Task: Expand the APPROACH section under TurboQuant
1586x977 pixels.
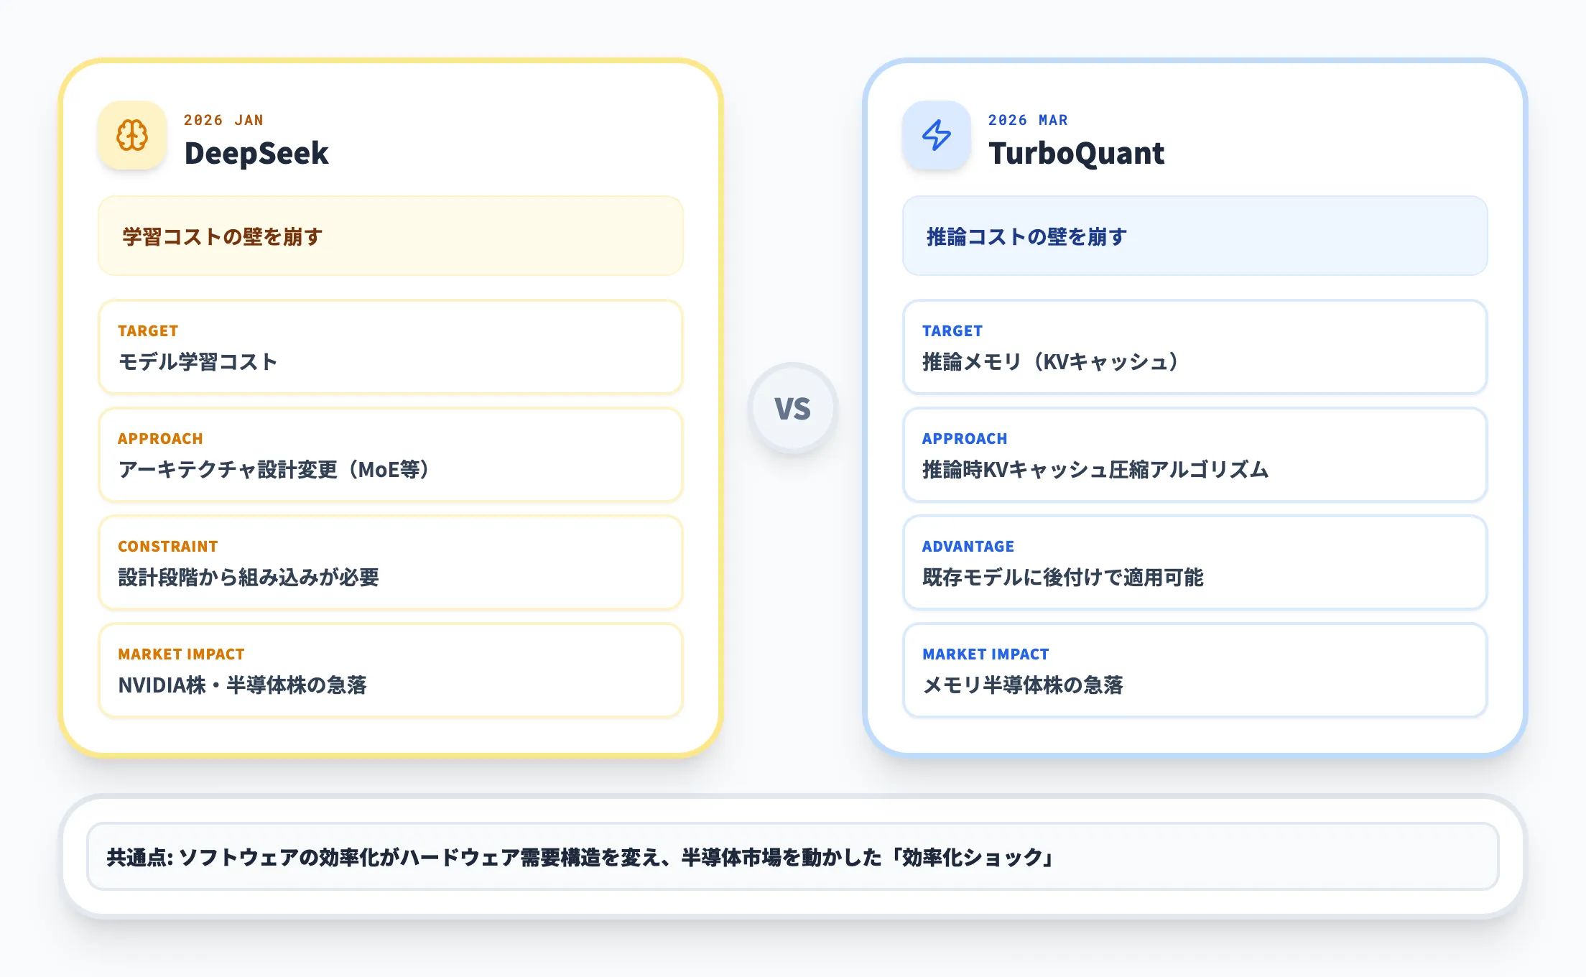Action: pos(1195,455)
